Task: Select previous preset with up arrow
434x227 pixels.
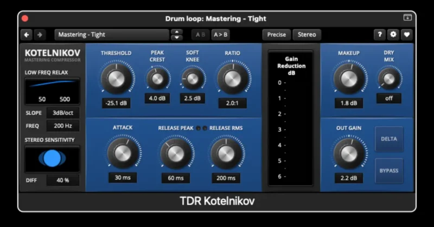Action: [177, 32]
